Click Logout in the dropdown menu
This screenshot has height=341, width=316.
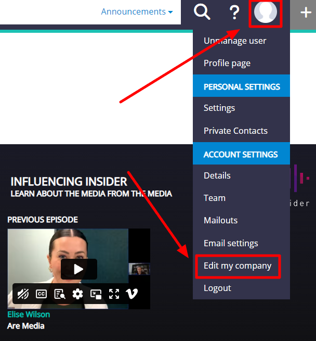coord(217,288)
